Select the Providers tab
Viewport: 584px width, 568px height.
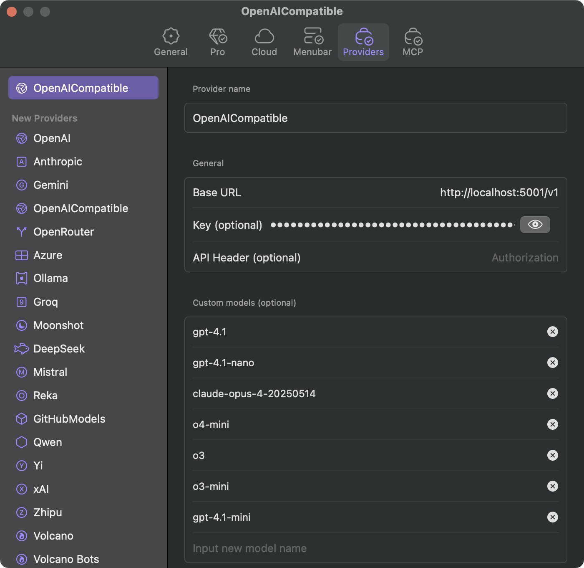pyautogui.click(x=363, y=42)
